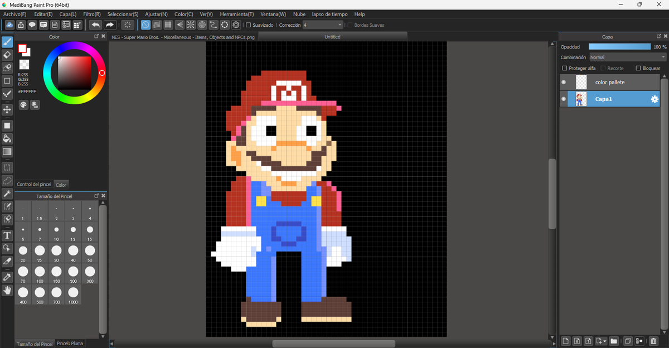The height and width of the screenshot is (348, 669).
Task: Select brush size 200
Action: (x=73, y=273)
